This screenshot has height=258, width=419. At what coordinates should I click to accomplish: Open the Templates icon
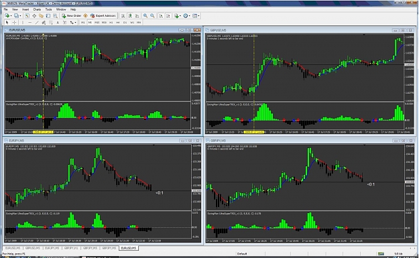194,16
